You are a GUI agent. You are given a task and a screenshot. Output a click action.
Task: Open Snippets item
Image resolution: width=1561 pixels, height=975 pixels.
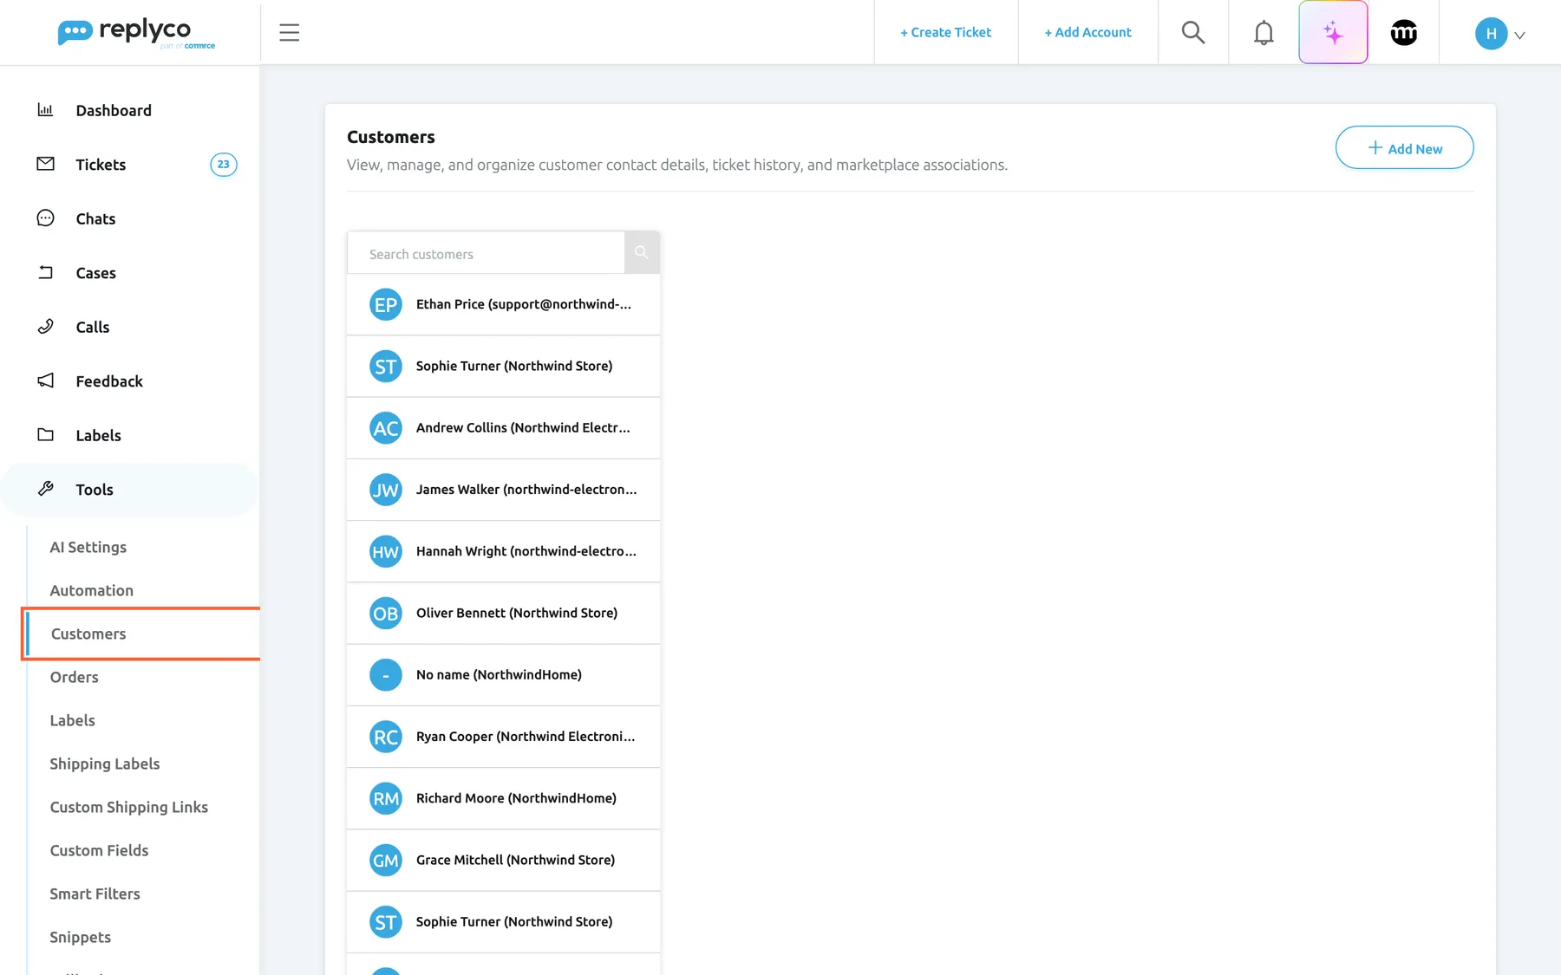coord(81,937)
